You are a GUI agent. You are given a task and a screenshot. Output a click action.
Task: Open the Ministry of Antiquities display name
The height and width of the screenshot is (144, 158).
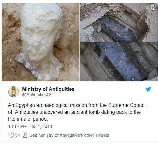pyautogui.click(x=48, y=89)
